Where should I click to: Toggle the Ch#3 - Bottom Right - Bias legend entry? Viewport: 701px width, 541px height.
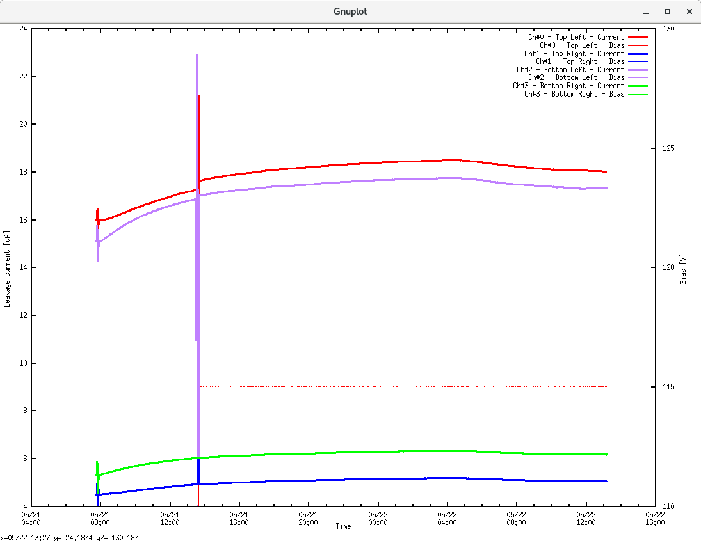(x=575, y=93)
